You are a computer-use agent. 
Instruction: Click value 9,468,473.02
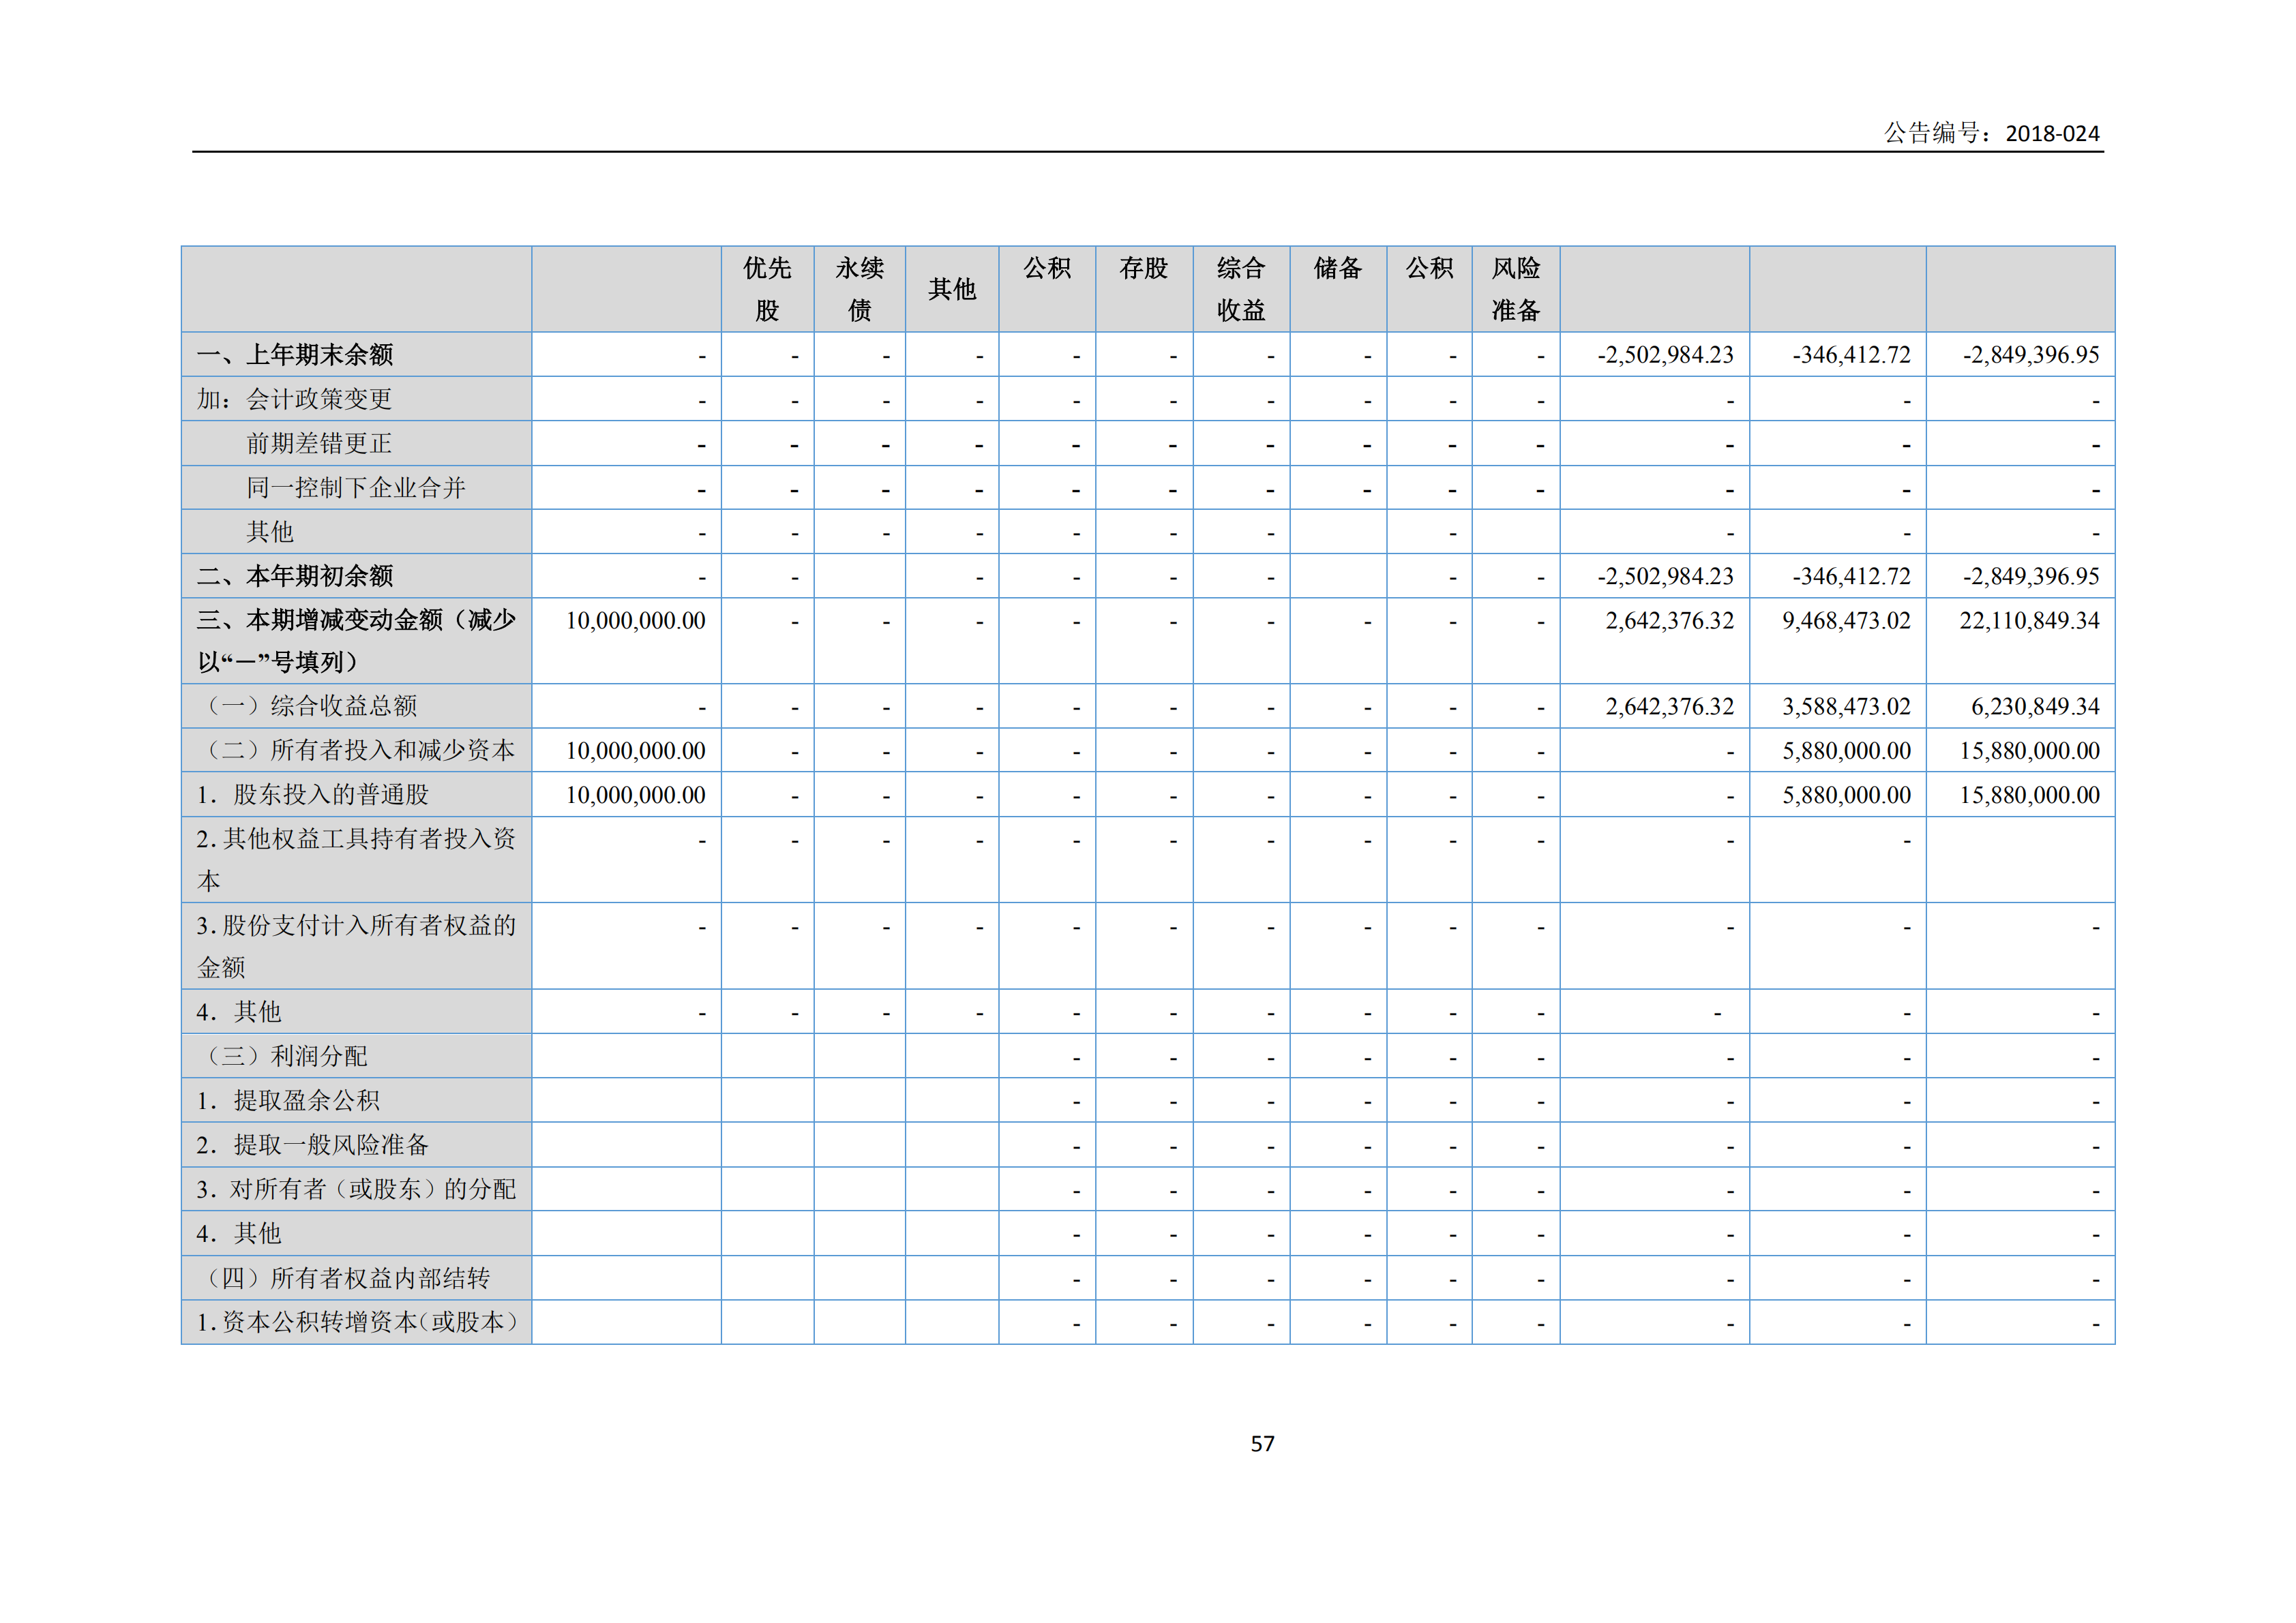[x=1846, y=620]
